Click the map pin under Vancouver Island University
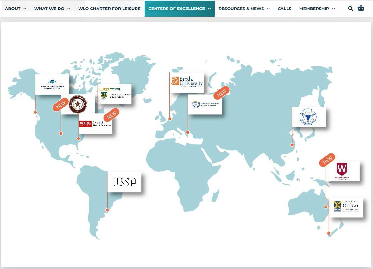The image size is (373, 269). pyautogui.click(x=35, y=112)
